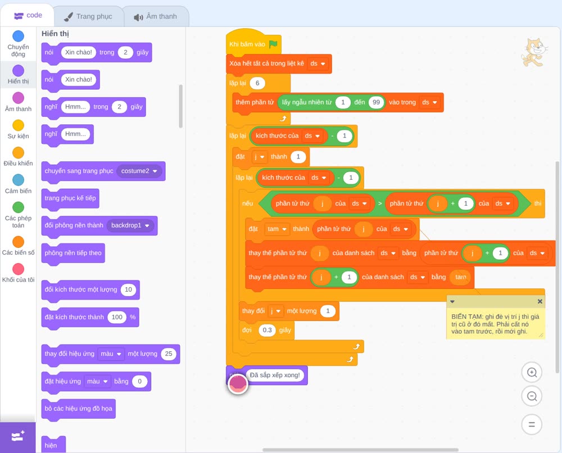Click the bỏ các hiệu ứng đồ họa block
Image resolution: width=562 pixels, height=453 pixels.
pos(79,409)
